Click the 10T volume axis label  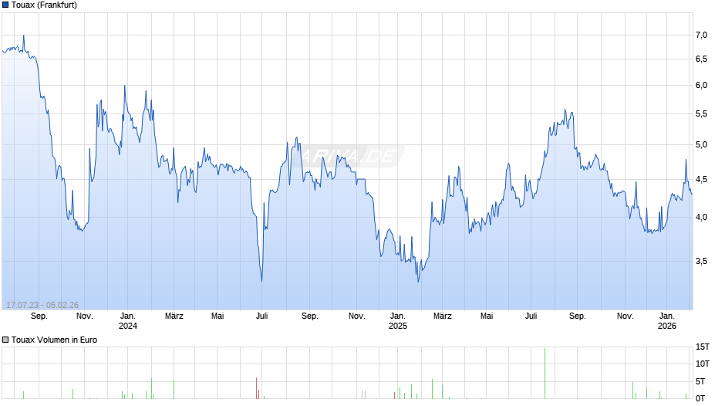pyautogui.click(x=703, y=364)
